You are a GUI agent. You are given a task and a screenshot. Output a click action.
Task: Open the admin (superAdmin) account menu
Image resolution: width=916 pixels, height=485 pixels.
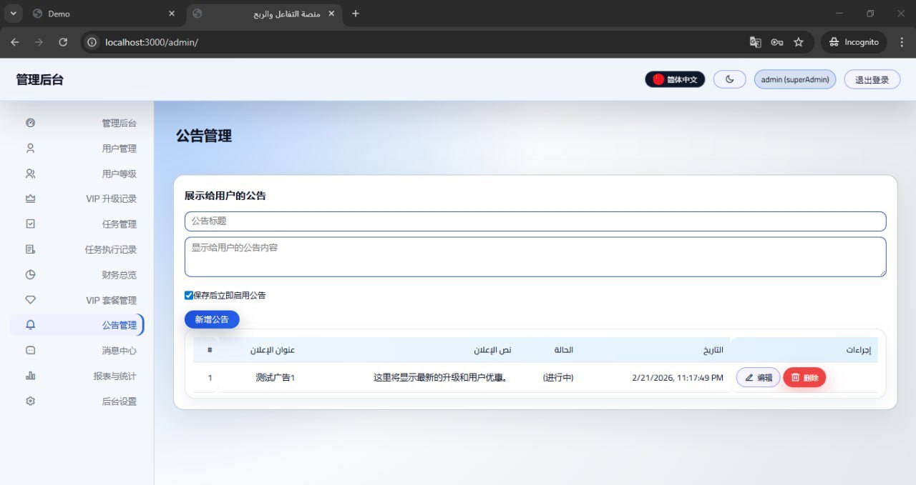(x=794, y=79)
